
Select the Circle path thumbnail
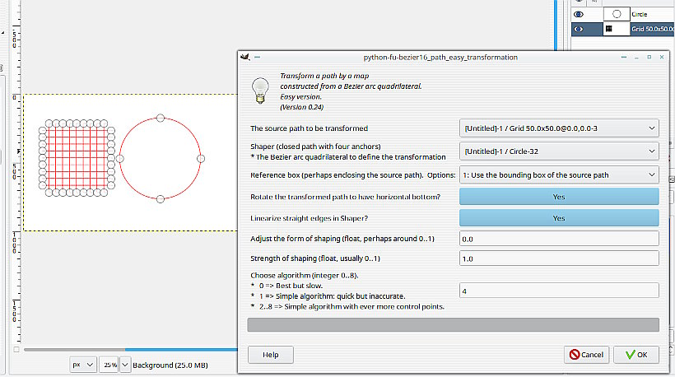pos(617,14)
